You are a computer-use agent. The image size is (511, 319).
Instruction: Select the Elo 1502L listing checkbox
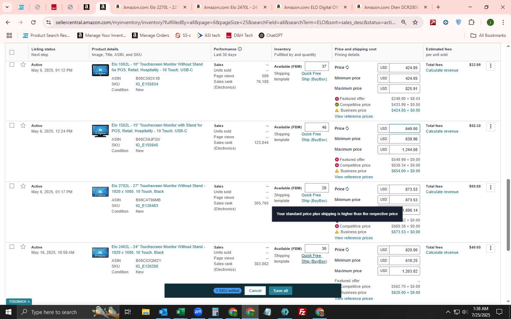tap(12, 125)
